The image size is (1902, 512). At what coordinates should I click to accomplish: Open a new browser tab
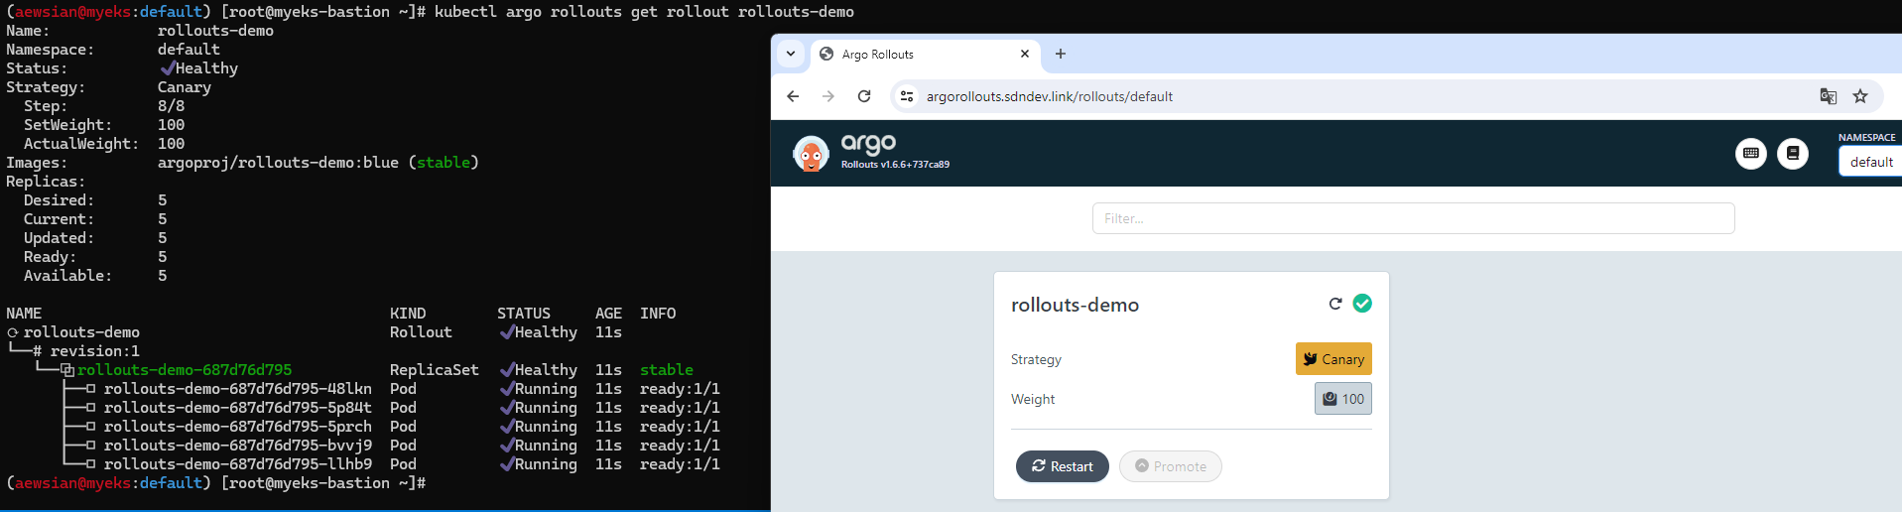(1061, 54)
